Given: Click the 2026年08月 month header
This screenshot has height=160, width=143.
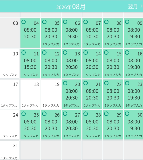Looking at the screenshot, I should coord(71,7).
